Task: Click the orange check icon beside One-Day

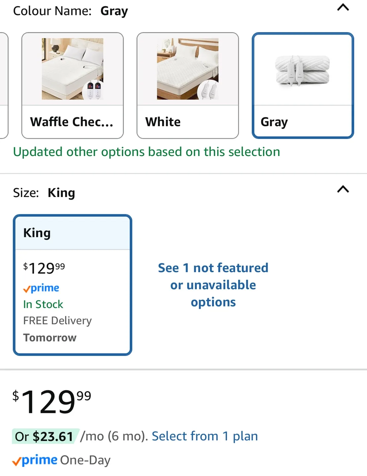Action: click(17, 460)
